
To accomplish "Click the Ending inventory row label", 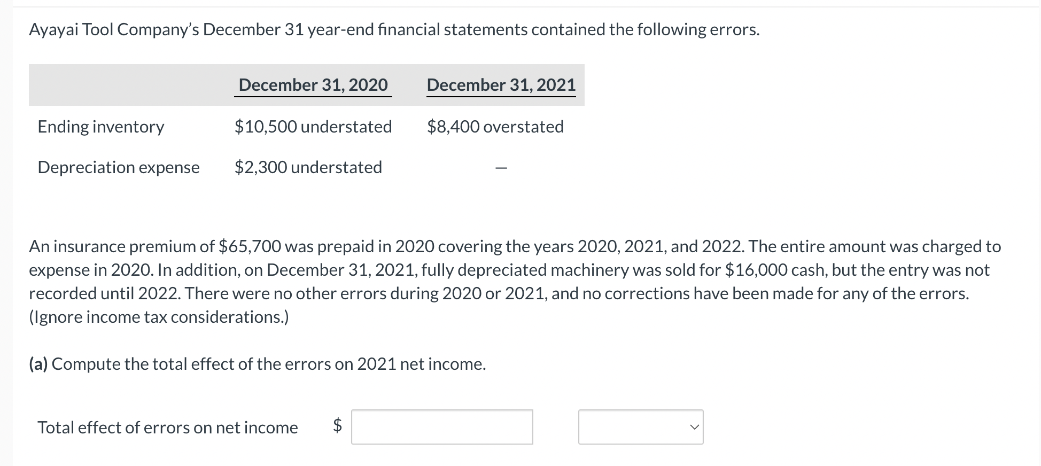I will pyautogui.click(x=100, y=127).
